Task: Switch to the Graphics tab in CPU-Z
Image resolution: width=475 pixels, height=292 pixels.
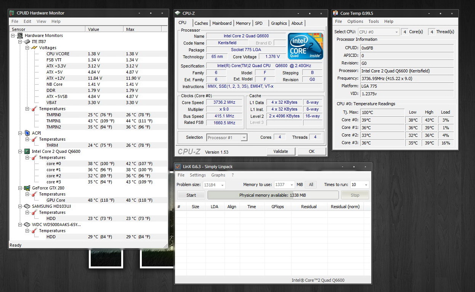Action: point(279,23)
